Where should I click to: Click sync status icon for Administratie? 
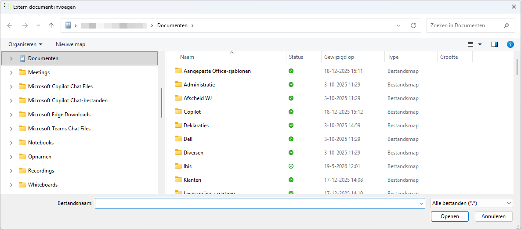pyautogui.click(x=291, y=84)
